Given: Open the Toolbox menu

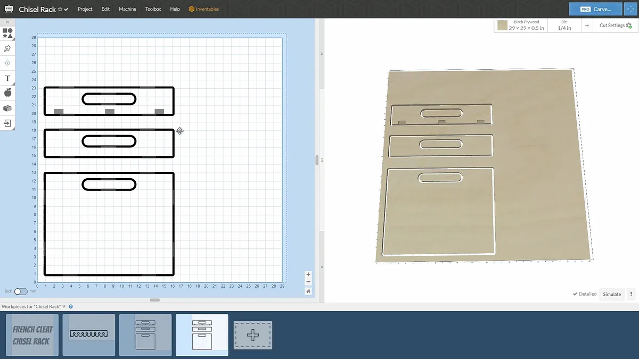Looking at the screenshot, I should (153, 9).
